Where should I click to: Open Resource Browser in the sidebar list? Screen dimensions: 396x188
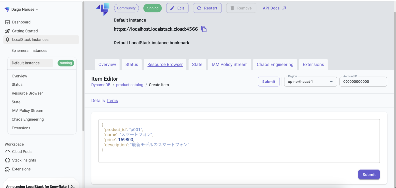click(27, 93)
